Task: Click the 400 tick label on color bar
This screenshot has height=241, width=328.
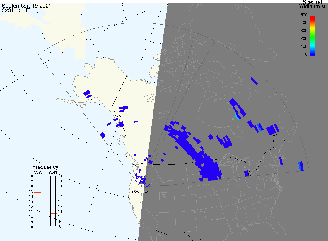Action: pyautogui.click(x=304, y=23)
